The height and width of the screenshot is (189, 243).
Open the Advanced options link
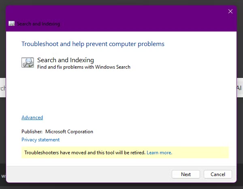(x=32, y=118)
